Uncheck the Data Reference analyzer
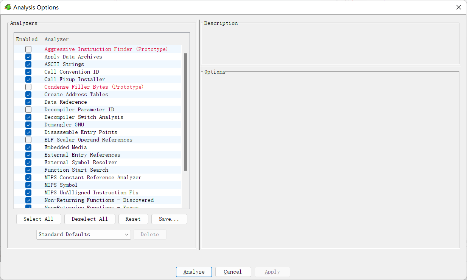Image resolution: width=467 pixels, height=280 pixels. click(x=28, y=102)
